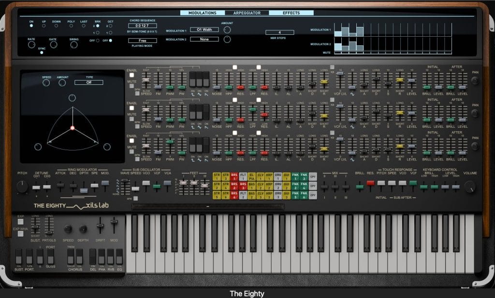Click the top CPY copy button

pyautogui.click(x=313, y=177)
